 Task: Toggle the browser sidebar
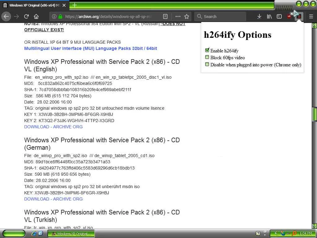(x=279, y=17)
